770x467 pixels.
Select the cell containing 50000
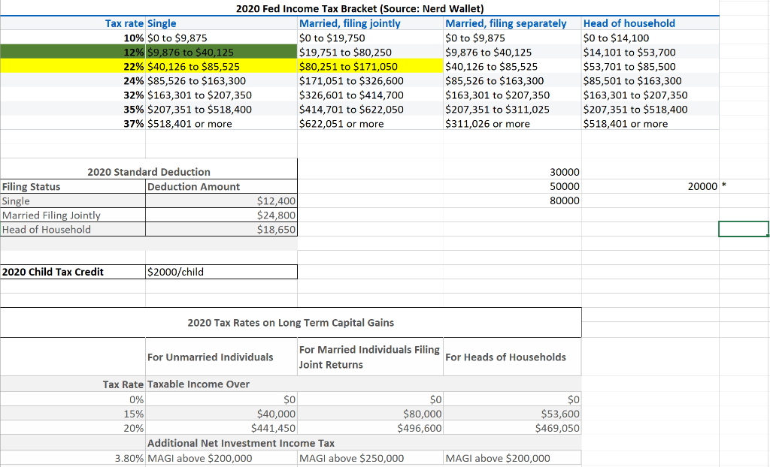pos(513,186)
